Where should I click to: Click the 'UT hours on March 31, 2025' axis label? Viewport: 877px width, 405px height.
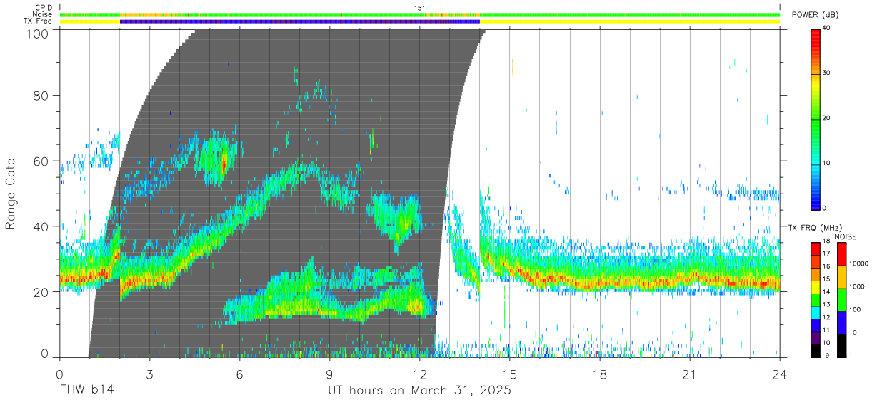point(419,391)
